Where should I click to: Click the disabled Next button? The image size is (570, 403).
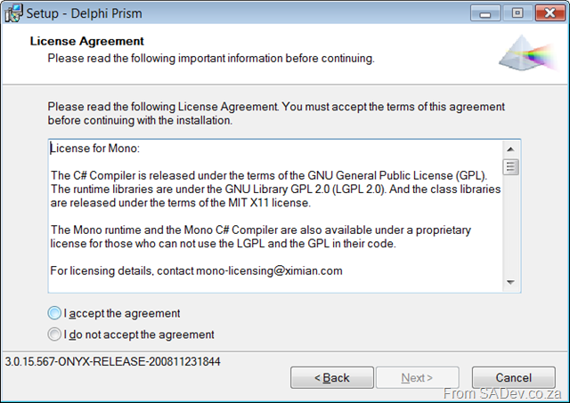click(418, 377)
